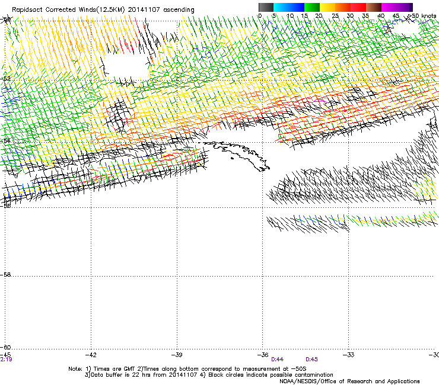Click the green 15-20 knots legend swatch
This screenshot has width=439, height=385.
312,7
